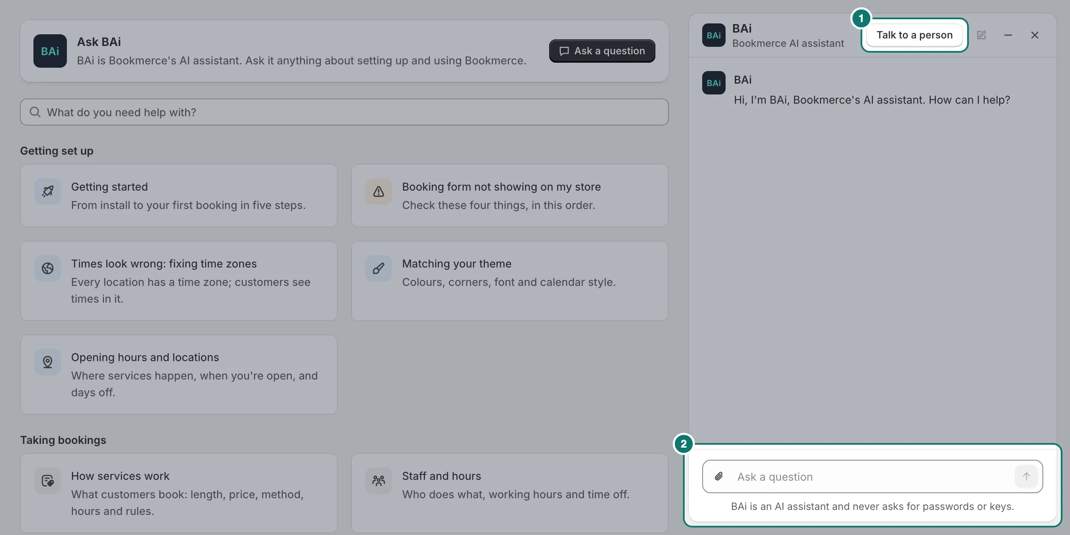Click the paperclip attach icon

coord(719,476)
